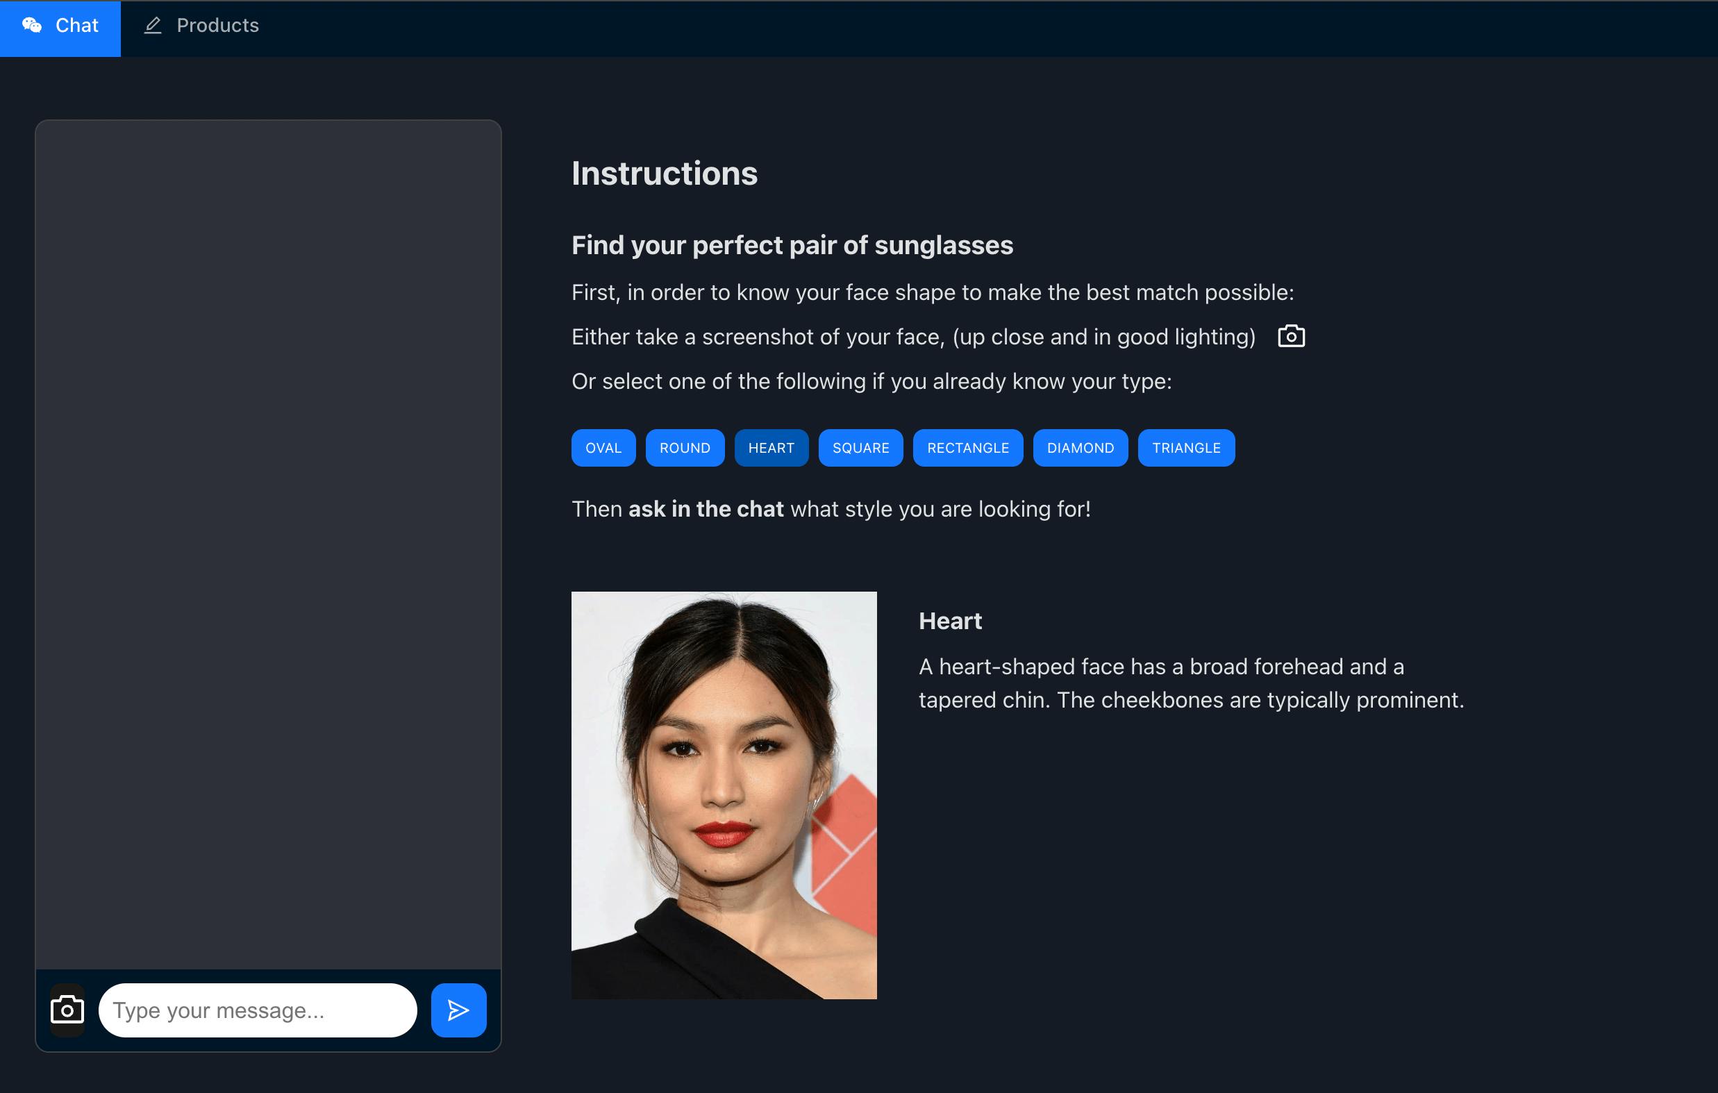
Task: Click the chat bubbles icon in the header
Action: [31, 26]
